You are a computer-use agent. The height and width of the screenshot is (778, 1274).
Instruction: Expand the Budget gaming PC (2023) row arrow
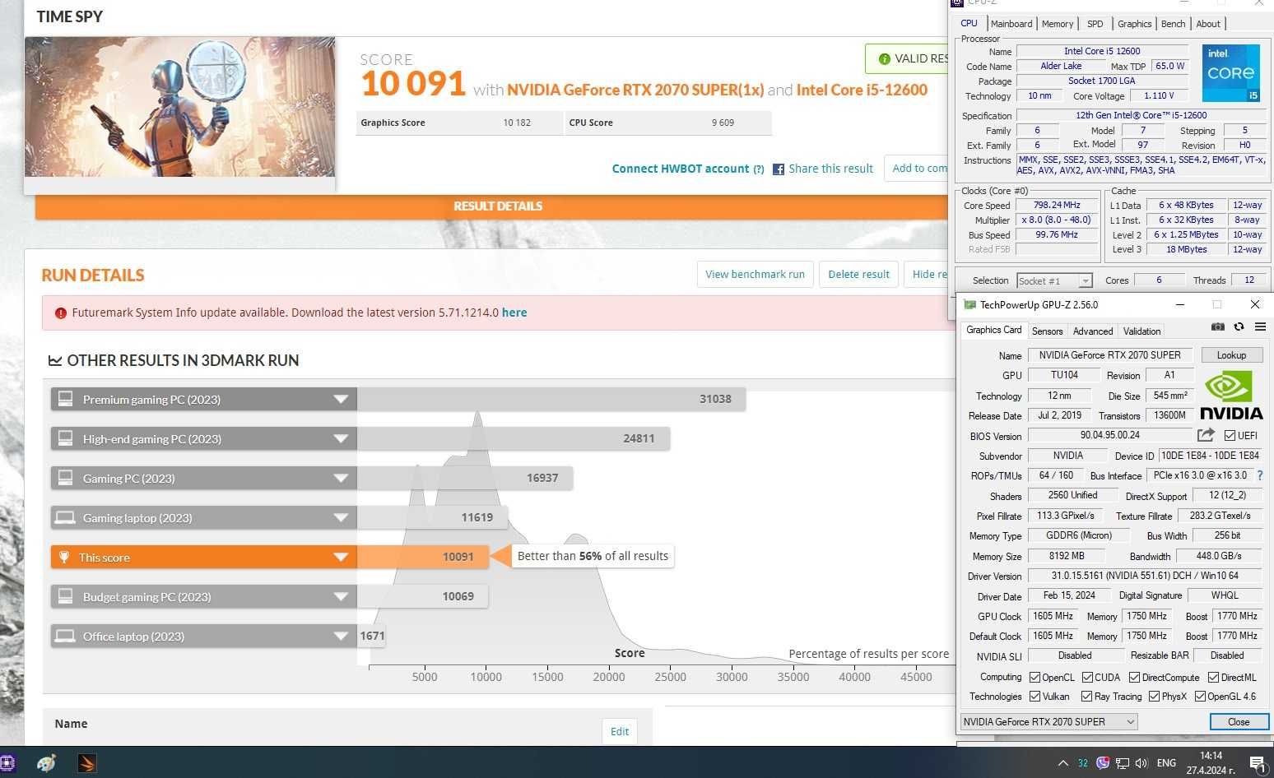point(341,597)
